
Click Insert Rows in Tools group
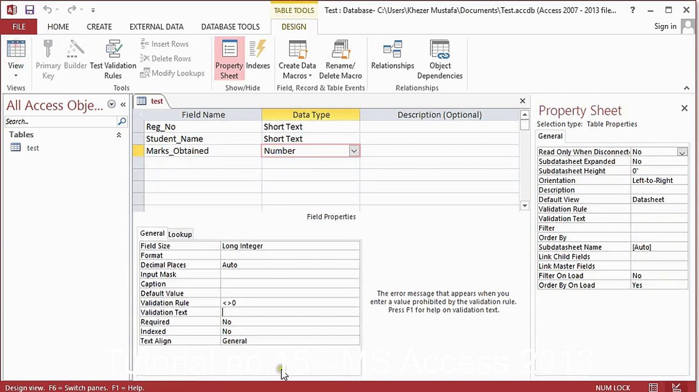(x=164, y=44)
